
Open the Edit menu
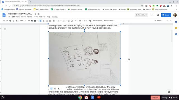[13, 17]
